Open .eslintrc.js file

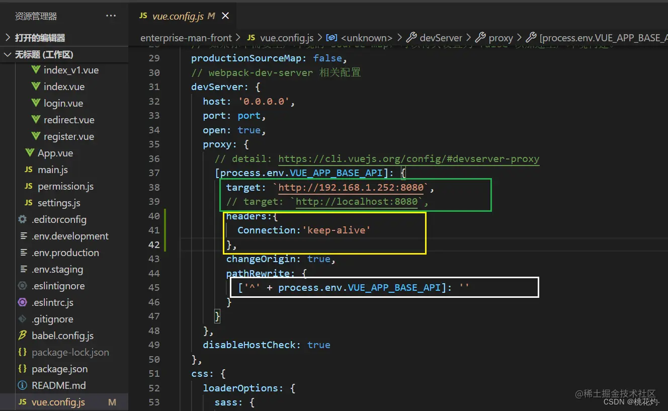point(52,303)
